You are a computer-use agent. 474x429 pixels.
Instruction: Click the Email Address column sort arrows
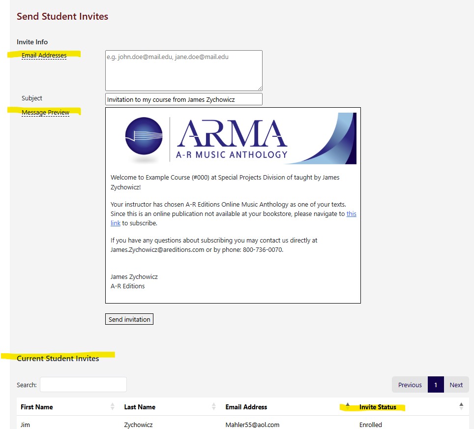point(348,406)
